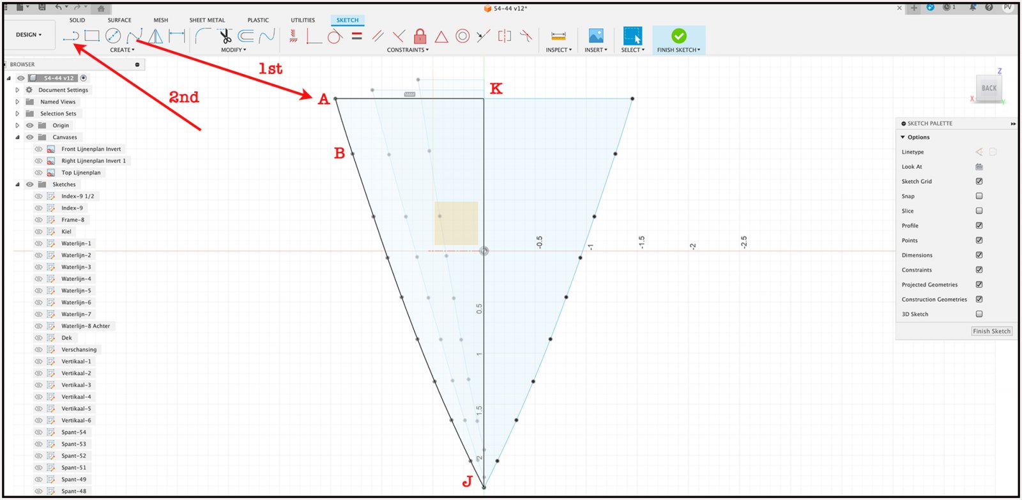Enable the 3D Sketch checkbox
The width and height of the screenshot is (1022, 500).
click(979, 314)
